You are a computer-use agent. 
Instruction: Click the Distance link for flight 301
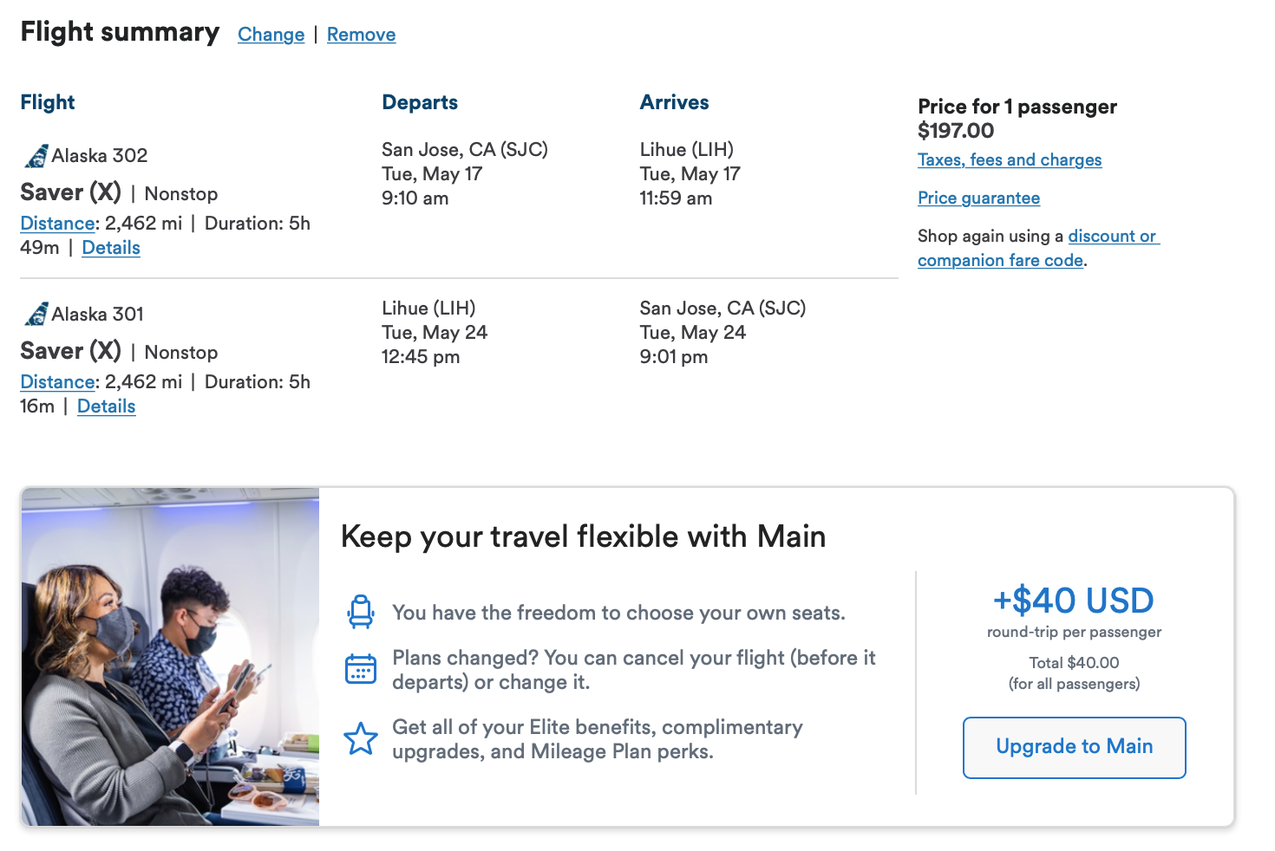pos(57,382)
